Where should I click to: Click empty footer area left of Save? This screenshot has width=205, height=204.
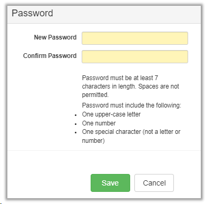click(49, 183)
